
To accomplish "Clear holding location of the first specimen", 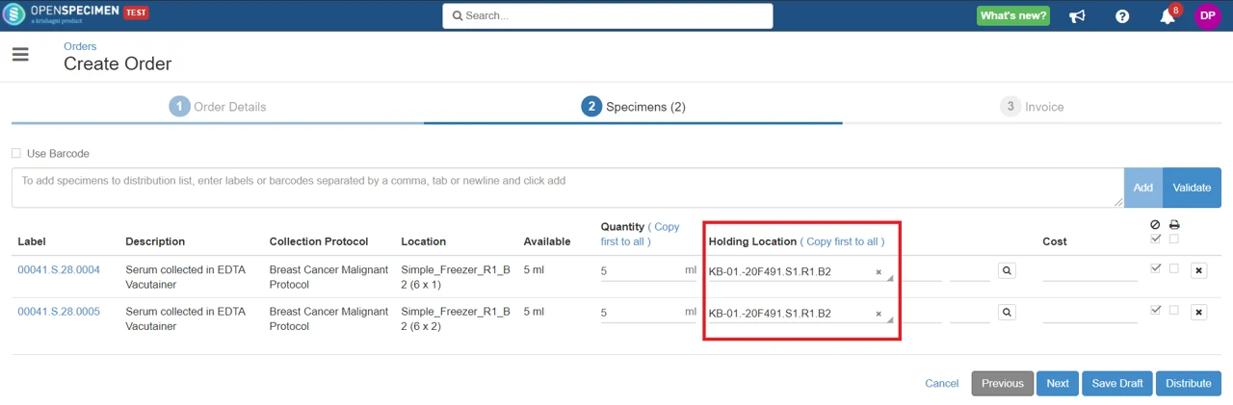I will point(879,272).
